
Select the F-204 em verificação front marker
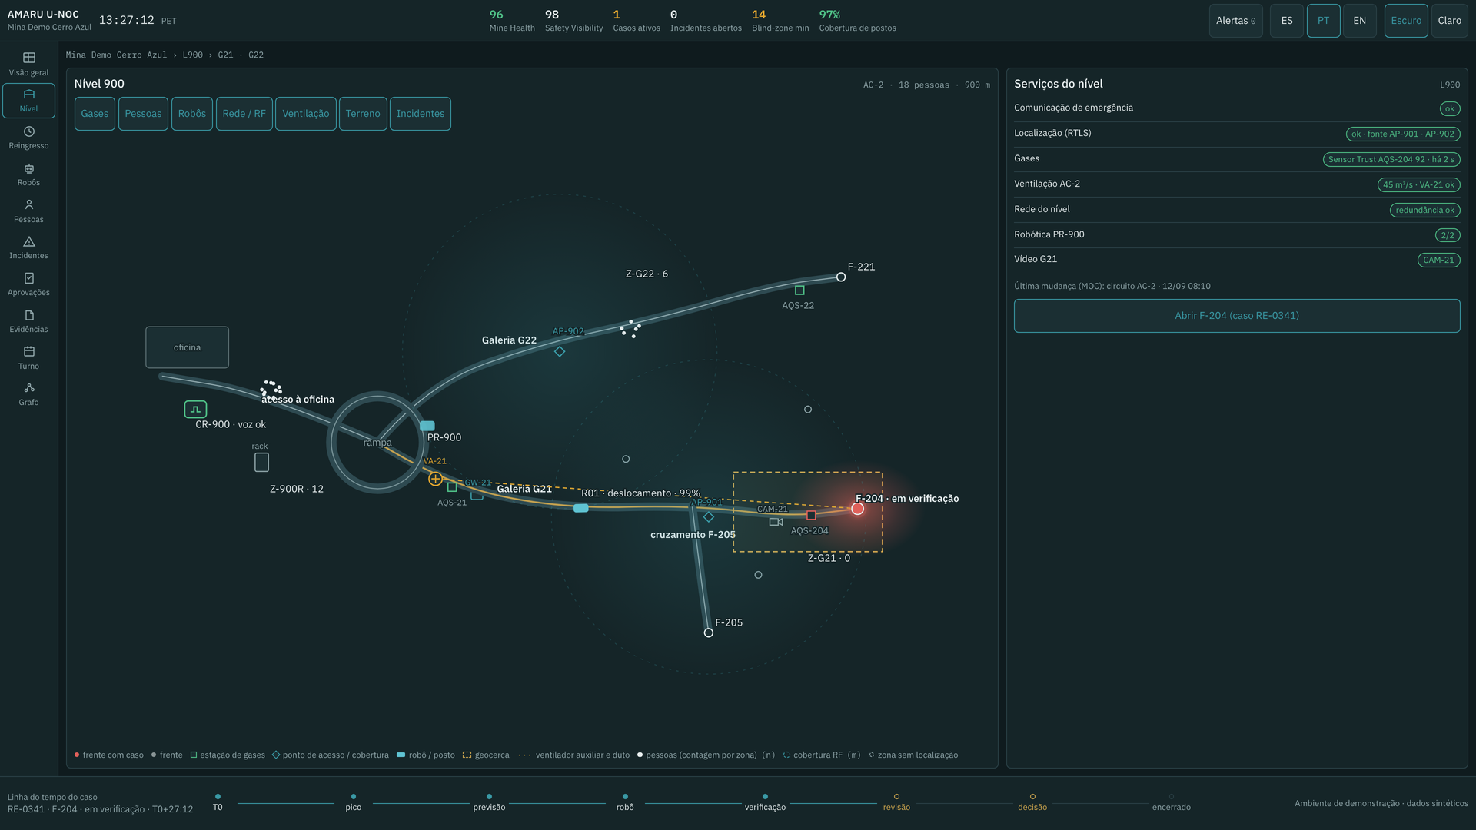pyautogui.click(x=858, y=509)
